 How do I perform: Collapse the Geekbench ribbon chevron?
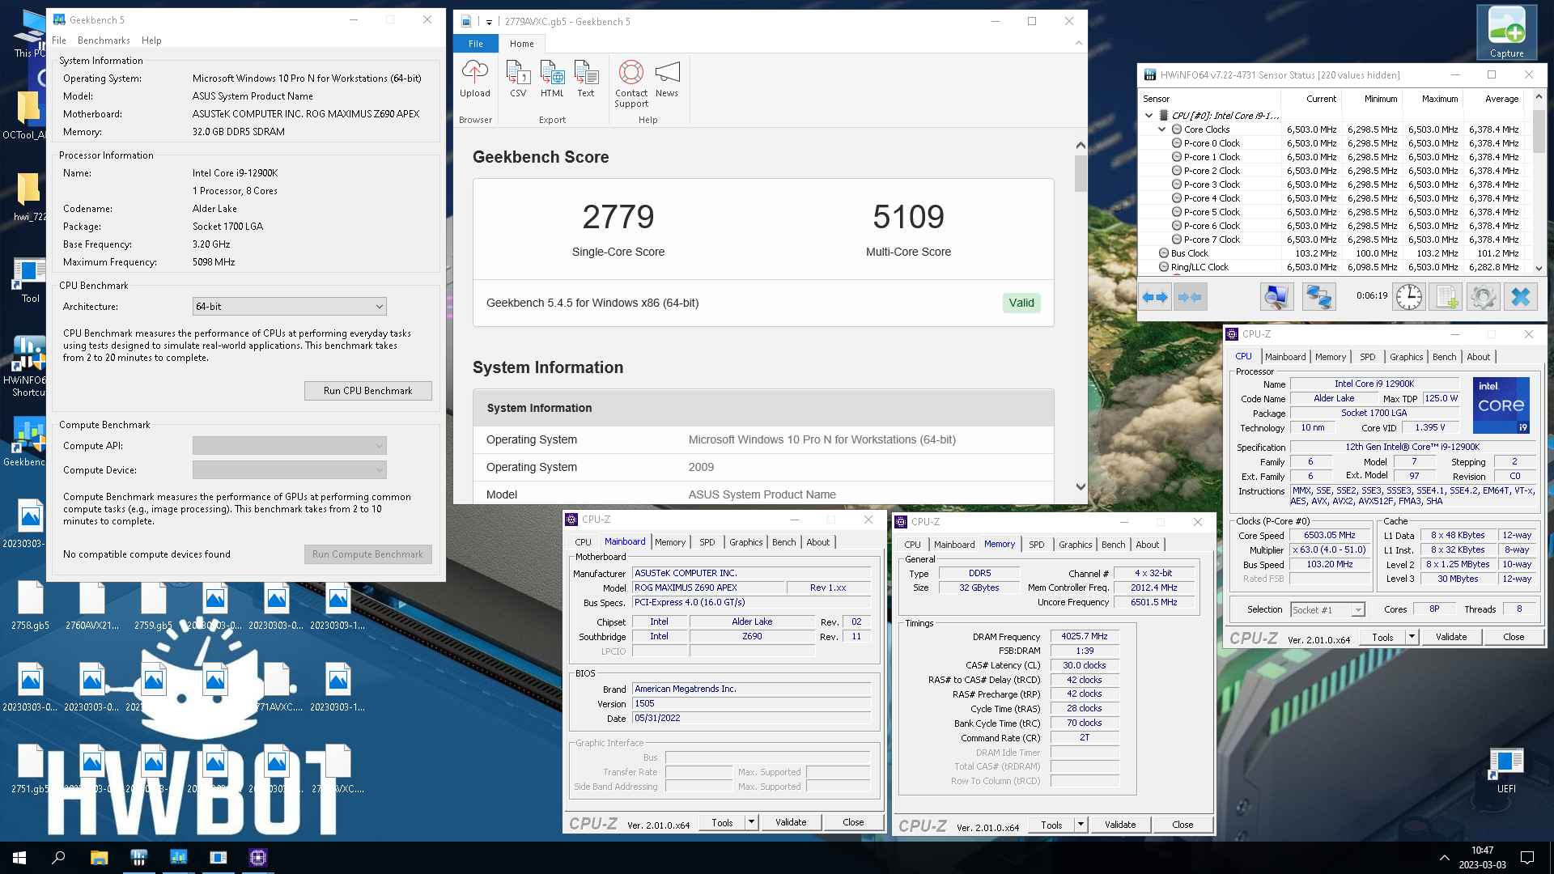click(x=1078, y=44)
